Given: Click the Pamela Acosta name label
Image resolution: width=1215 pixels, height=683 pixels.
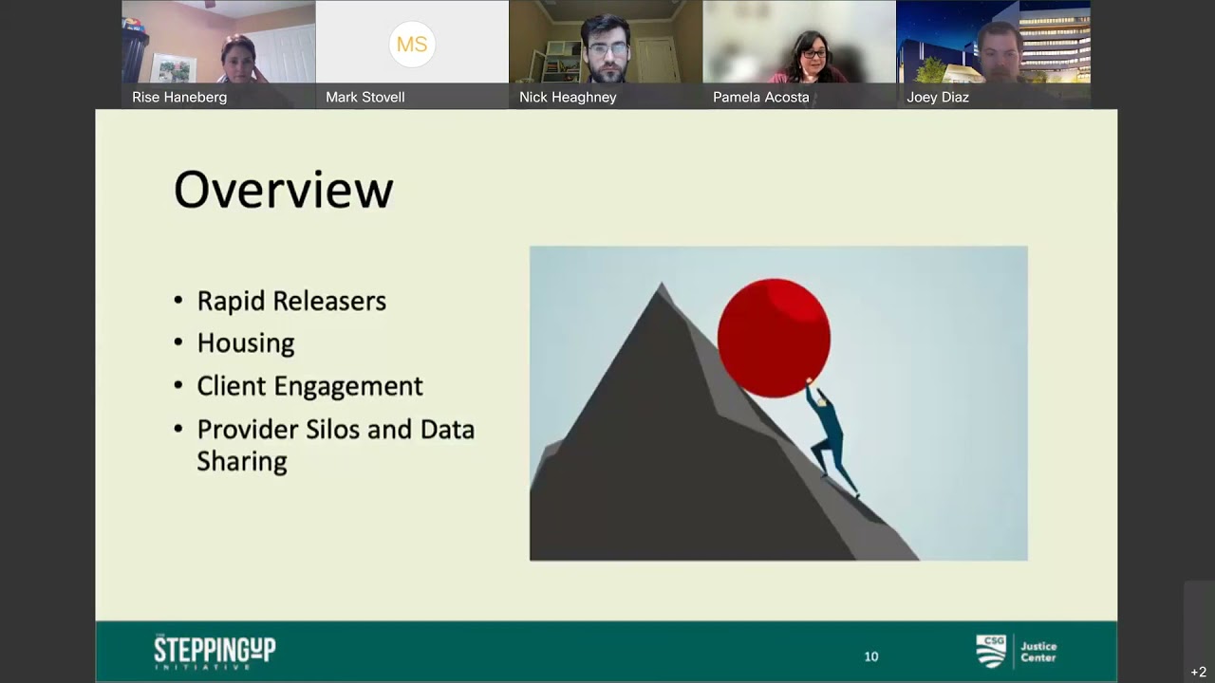Looking at the screenshot, I should coord(761,97).
